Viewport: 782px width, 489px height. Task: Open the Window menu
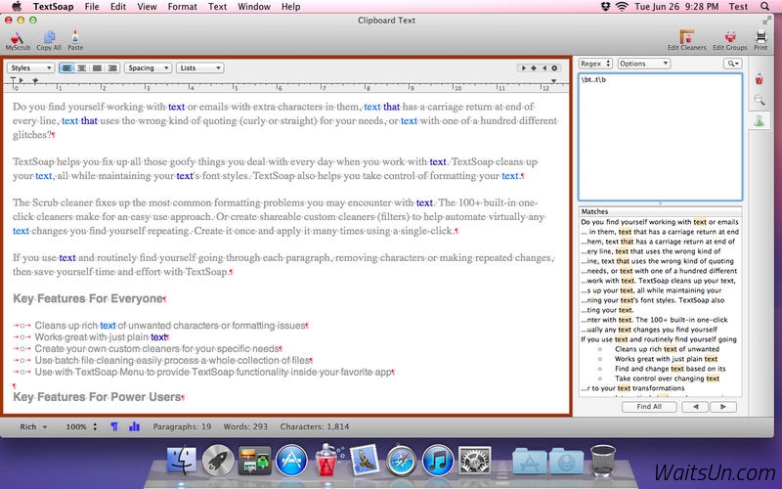[254, 7]
